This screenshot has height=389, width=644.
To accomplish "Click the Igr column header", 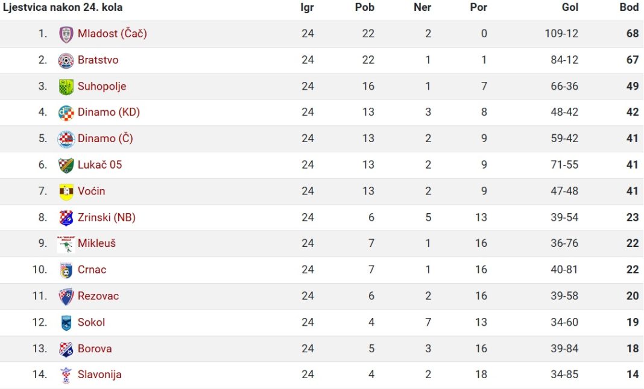I will pos(307,7).
